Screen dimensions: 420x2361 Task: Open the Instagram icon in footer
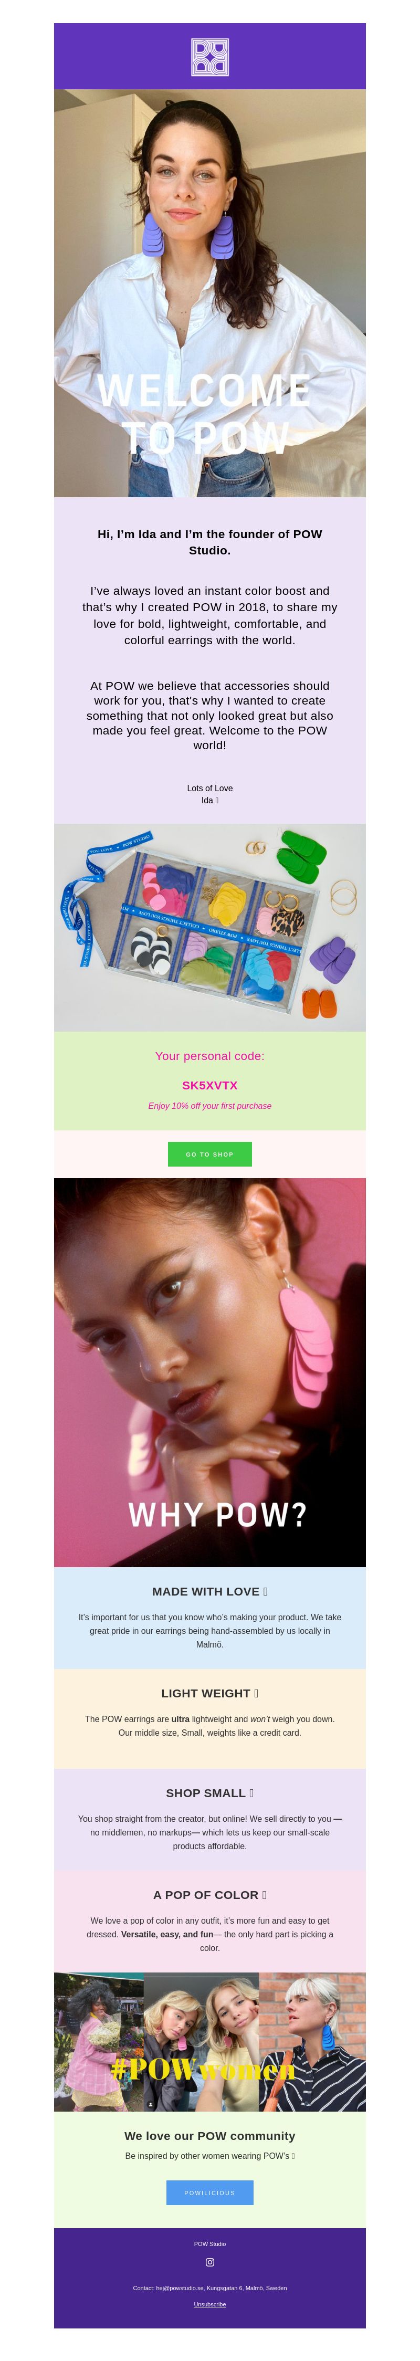point(209,2261)
